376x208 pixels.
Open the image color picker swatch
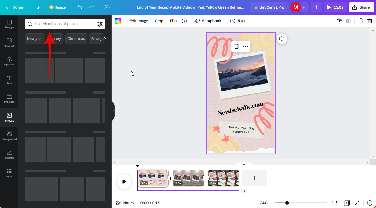[118, 21]
